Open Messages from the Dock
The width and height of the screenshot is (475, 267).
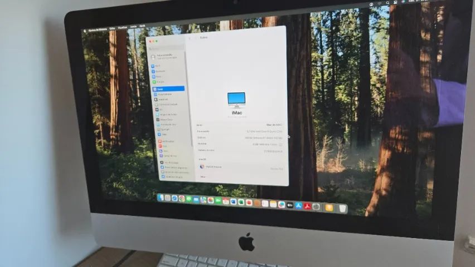pos(189,199)
